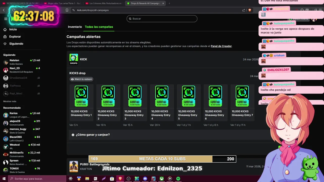Open recommended channel MrStivenTc
The width and height of the screenshot is (324, 182).
point(22,154)
